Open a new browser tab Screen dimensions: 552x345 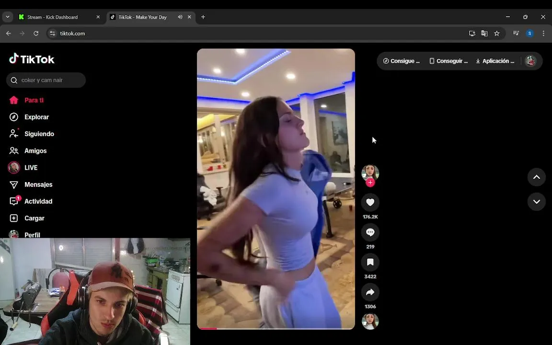(x=203, y=17)
